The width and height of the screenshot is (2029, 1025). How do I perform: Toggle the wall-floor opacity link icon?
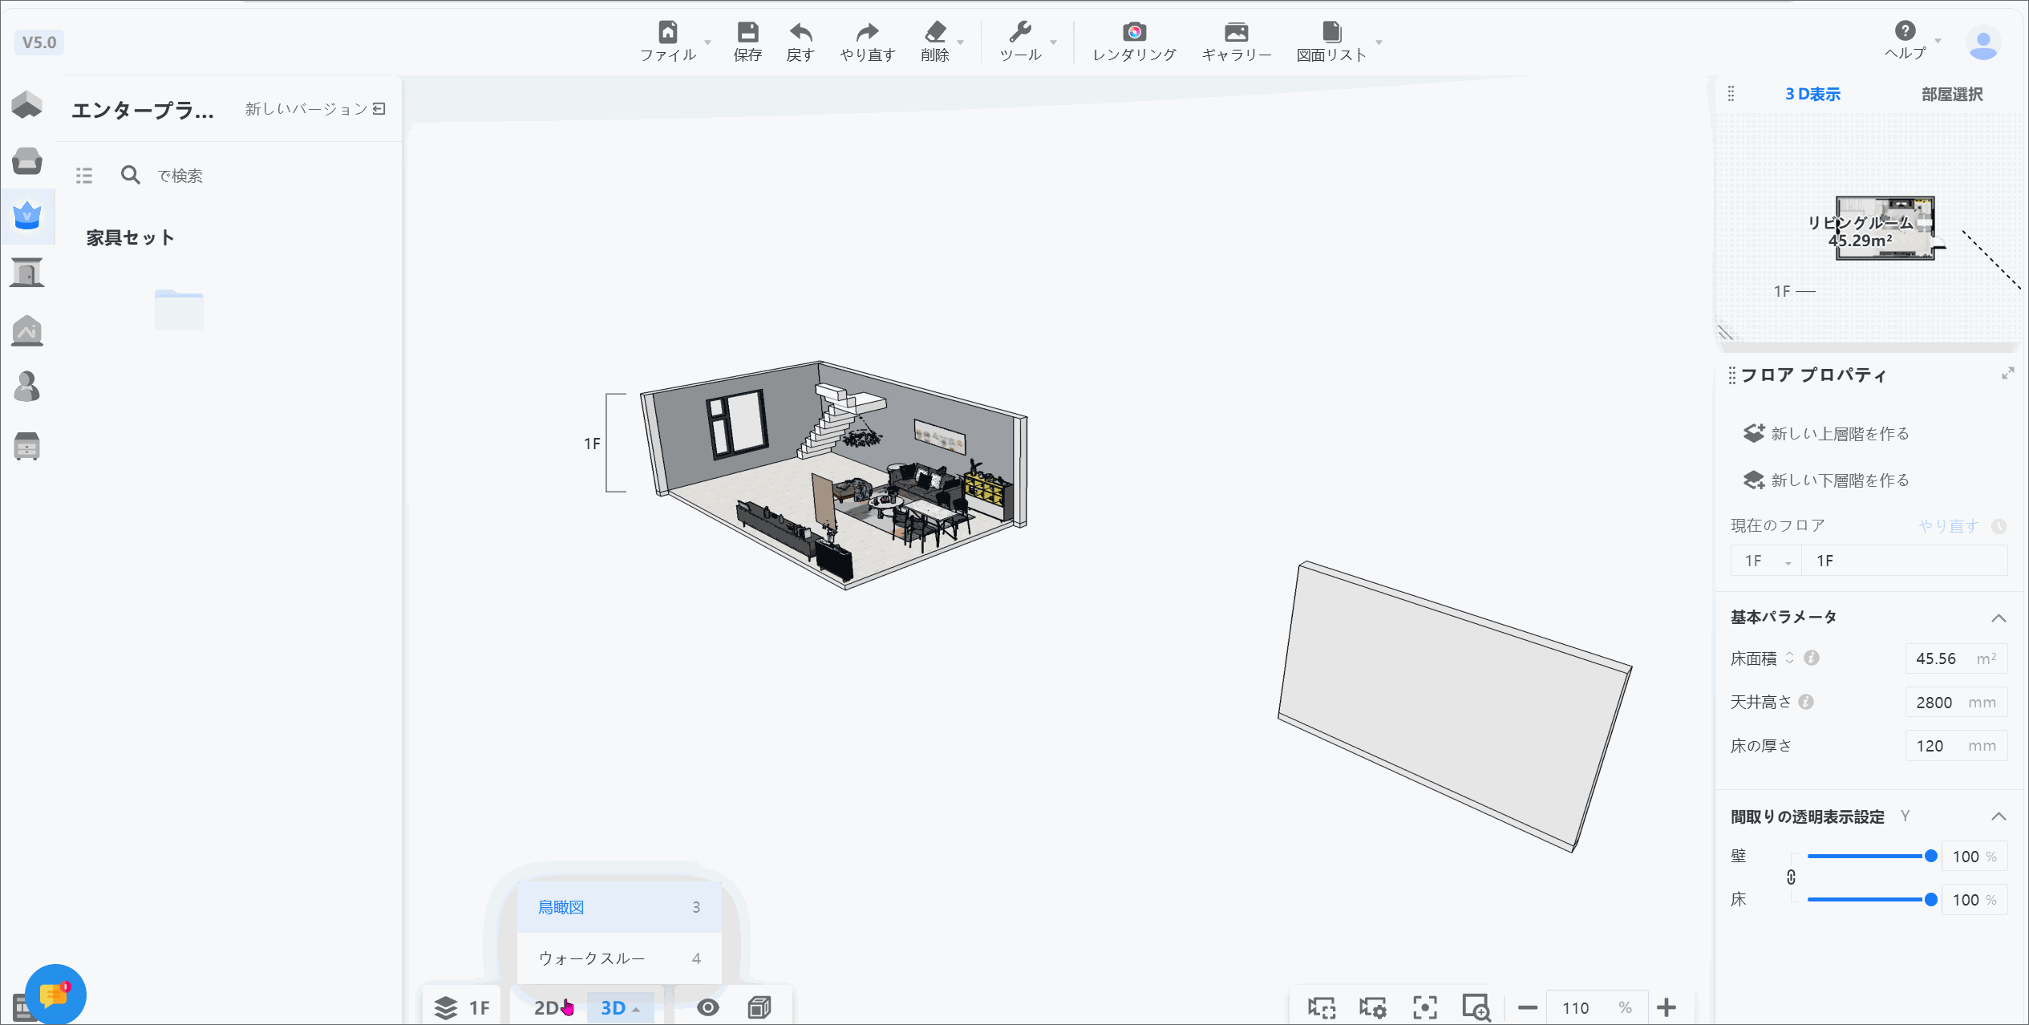pyautogui.click(x=1791, y=877)
